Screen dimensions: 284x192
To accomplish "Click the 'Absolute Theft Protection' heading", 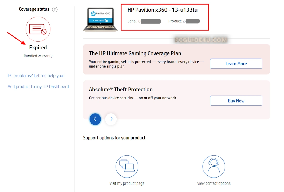I will point(121,89).
